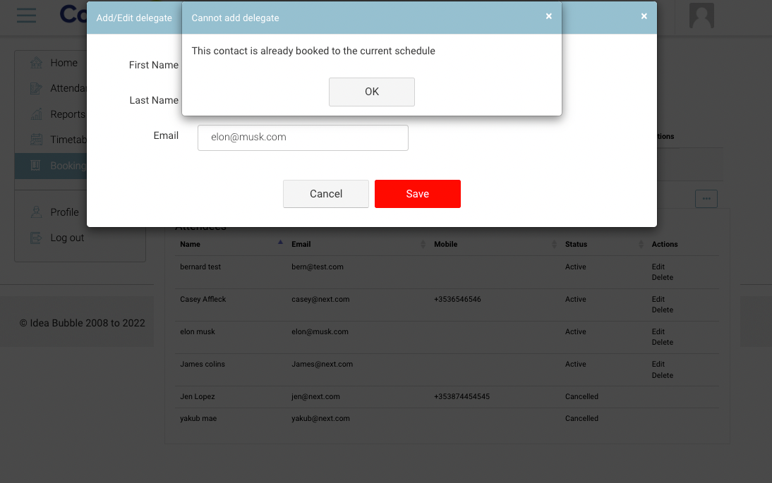Delete the elon musk attendee

click(x=662, y=343)
